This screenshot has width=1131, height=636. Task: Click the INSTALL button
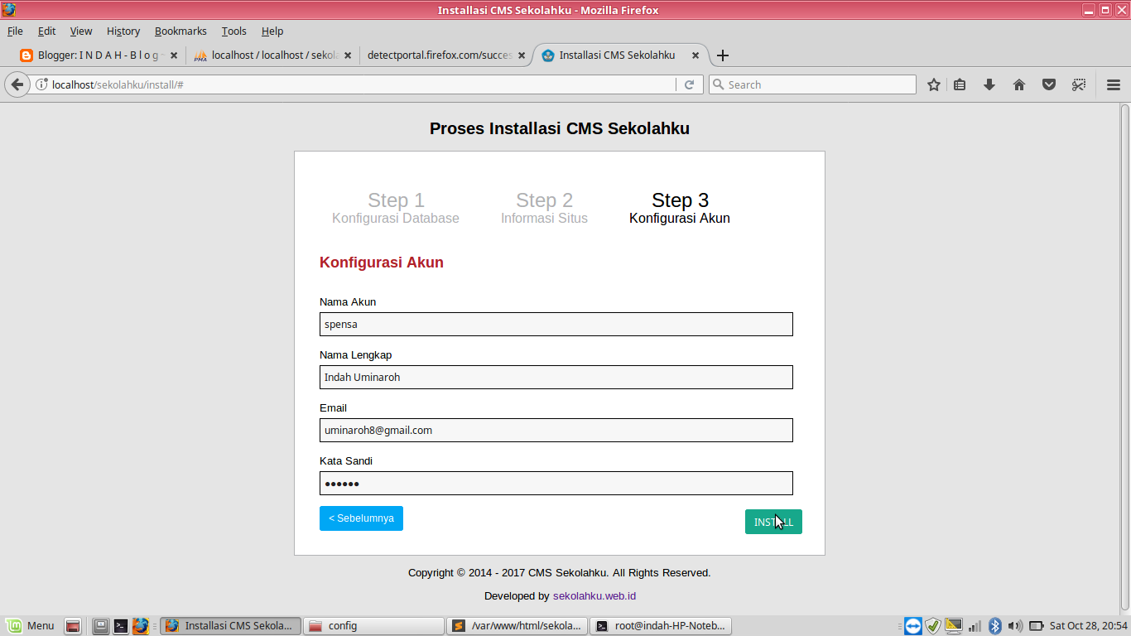pos(772,521)
